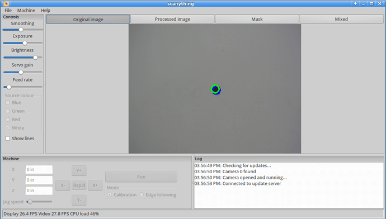Open the Machine menu

pos(26,10)
